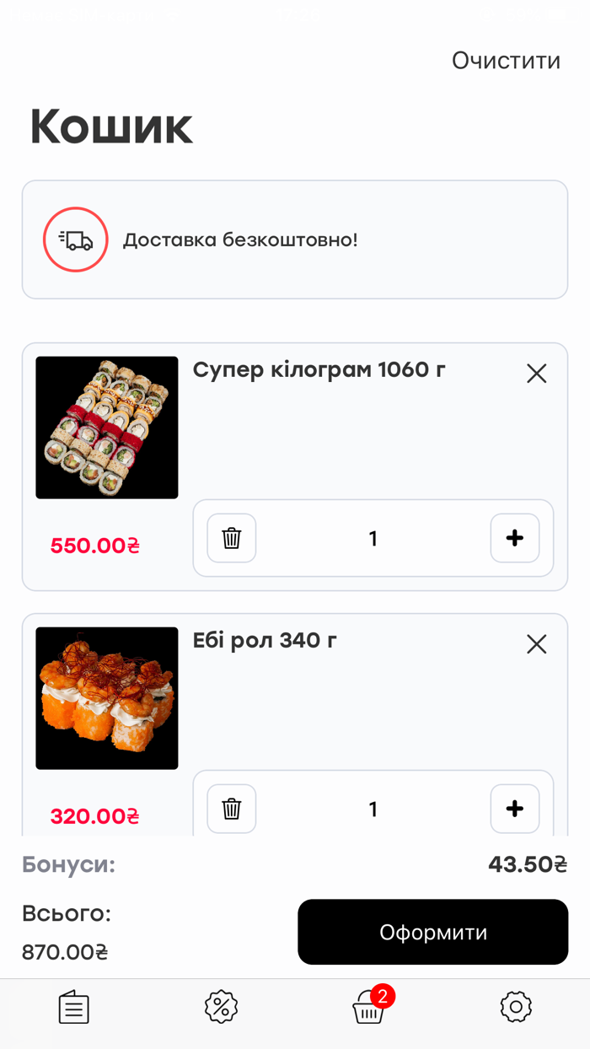The height and width of the screenshot is (1049, 590).
Task: Select the cart icon with badge 2
Action: point(369,1007)
